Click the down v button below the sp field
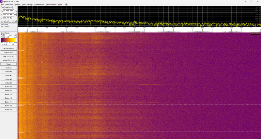The height and width of the screenshot is (139, 261). click(x=15, y=21)
